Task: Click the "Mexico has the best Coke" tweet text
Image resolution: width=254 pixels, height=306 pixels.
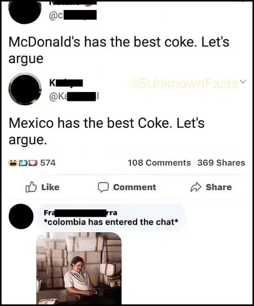Action: (107, 131)
